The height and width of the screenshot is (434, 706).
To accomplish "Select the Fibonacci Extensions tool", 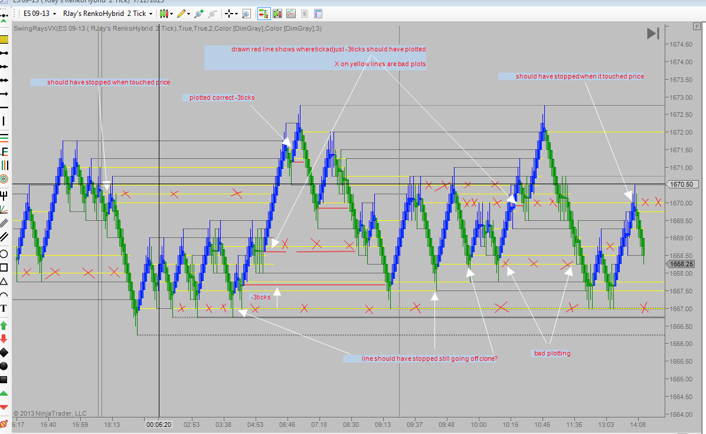I will (x=4, y=151).
